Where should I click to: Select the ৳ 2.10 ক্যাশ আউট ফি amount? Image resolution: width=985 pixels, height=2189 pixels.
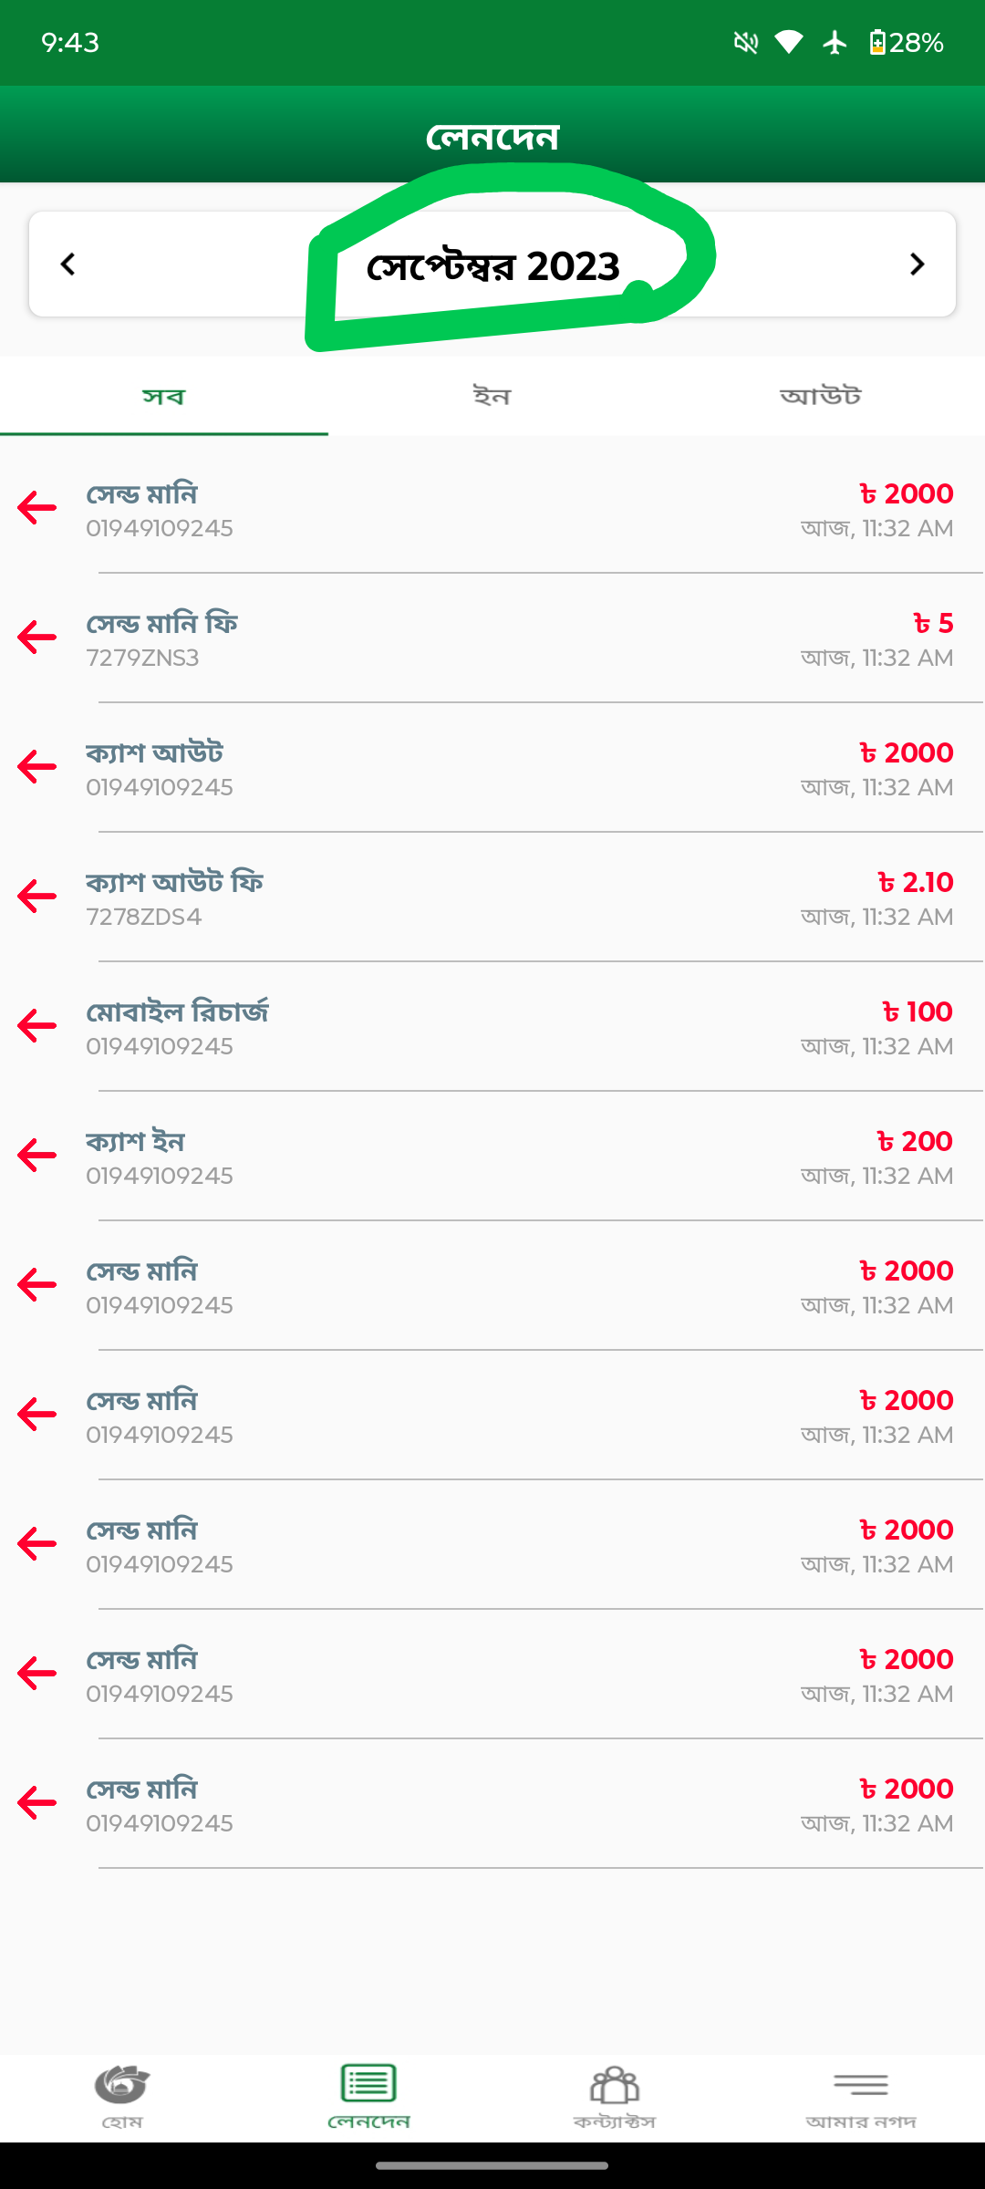click(916, 883)
